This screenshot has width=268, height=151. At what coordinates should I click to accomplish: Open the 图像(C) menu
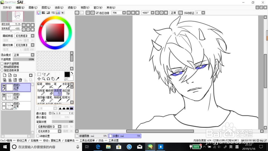[x=33, y=8]
